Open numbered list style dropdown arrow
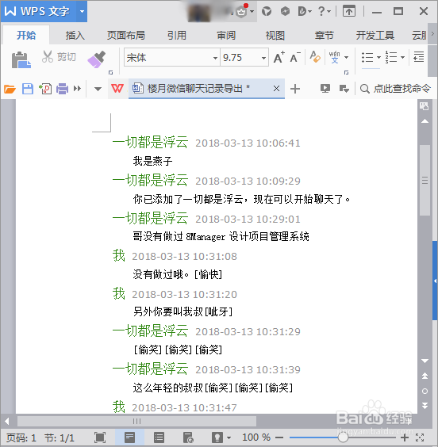The image size is (438, 447). tap(402, 57)
